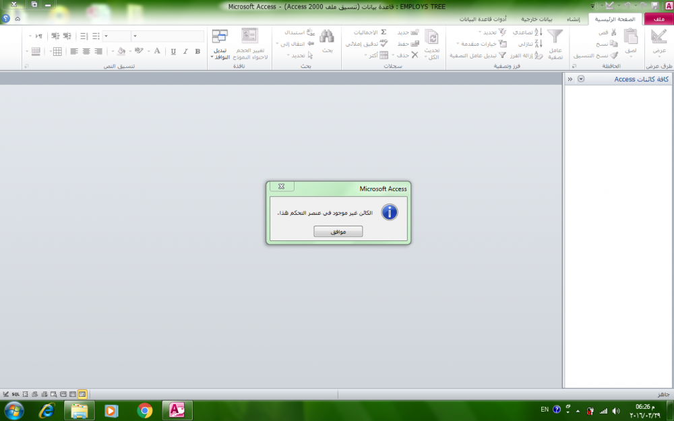Toggle Underline text formatting
This screenshot has width=674, height=421.
173,52
